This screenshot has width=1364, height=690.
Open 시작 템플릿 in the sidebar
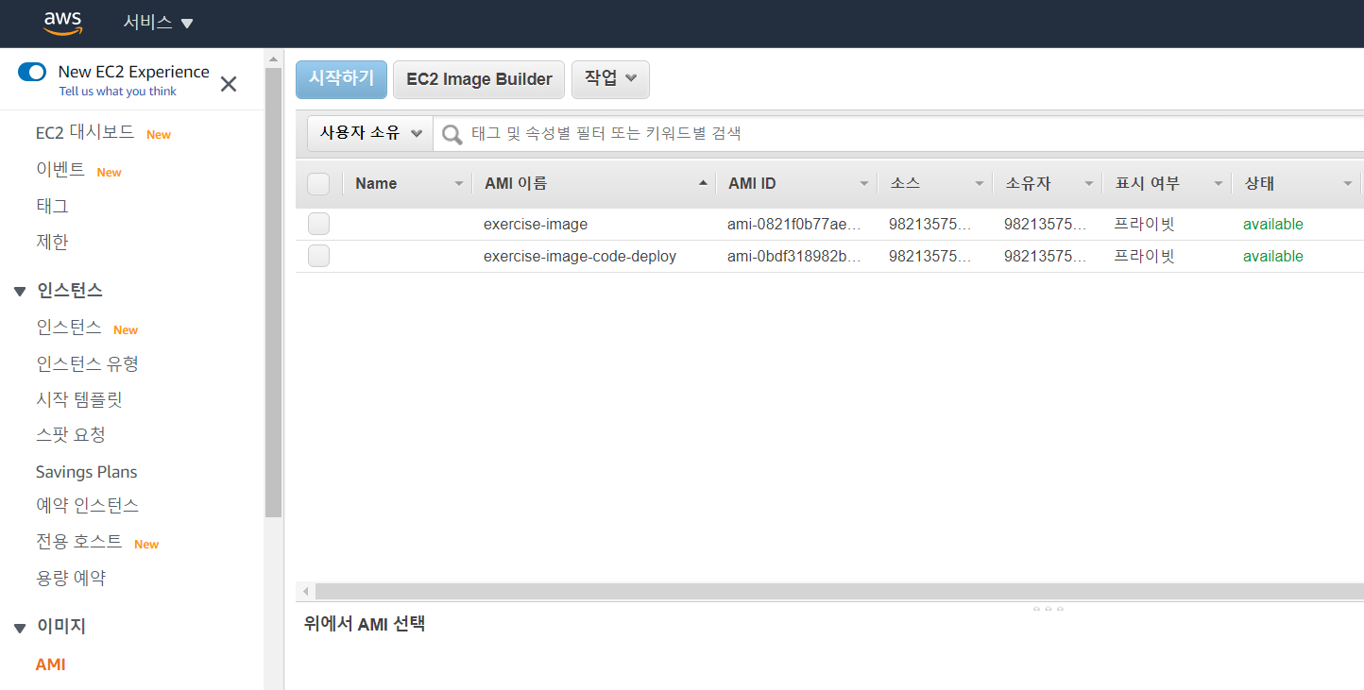79,399
